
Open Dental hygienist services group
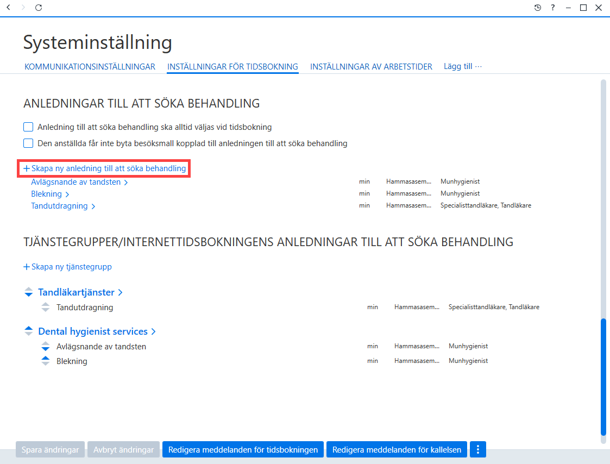[x=93, y=331]
